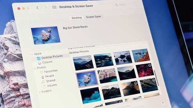Choose the sunlit canyon lake wallpaper

(x=131, y=88)
